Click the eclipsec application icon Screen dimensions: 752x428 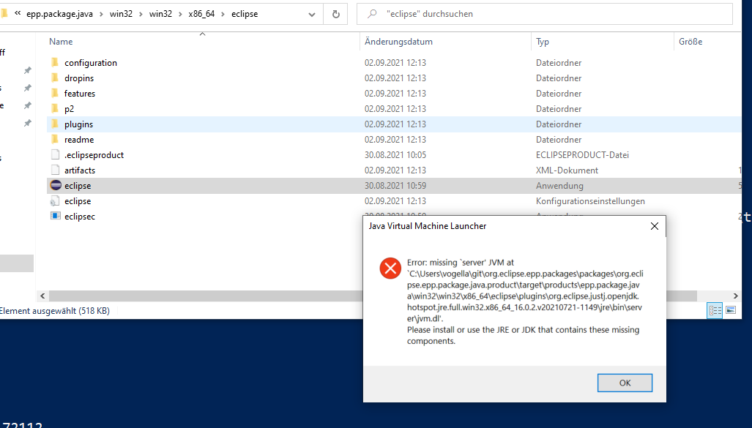tap(56, 216)
